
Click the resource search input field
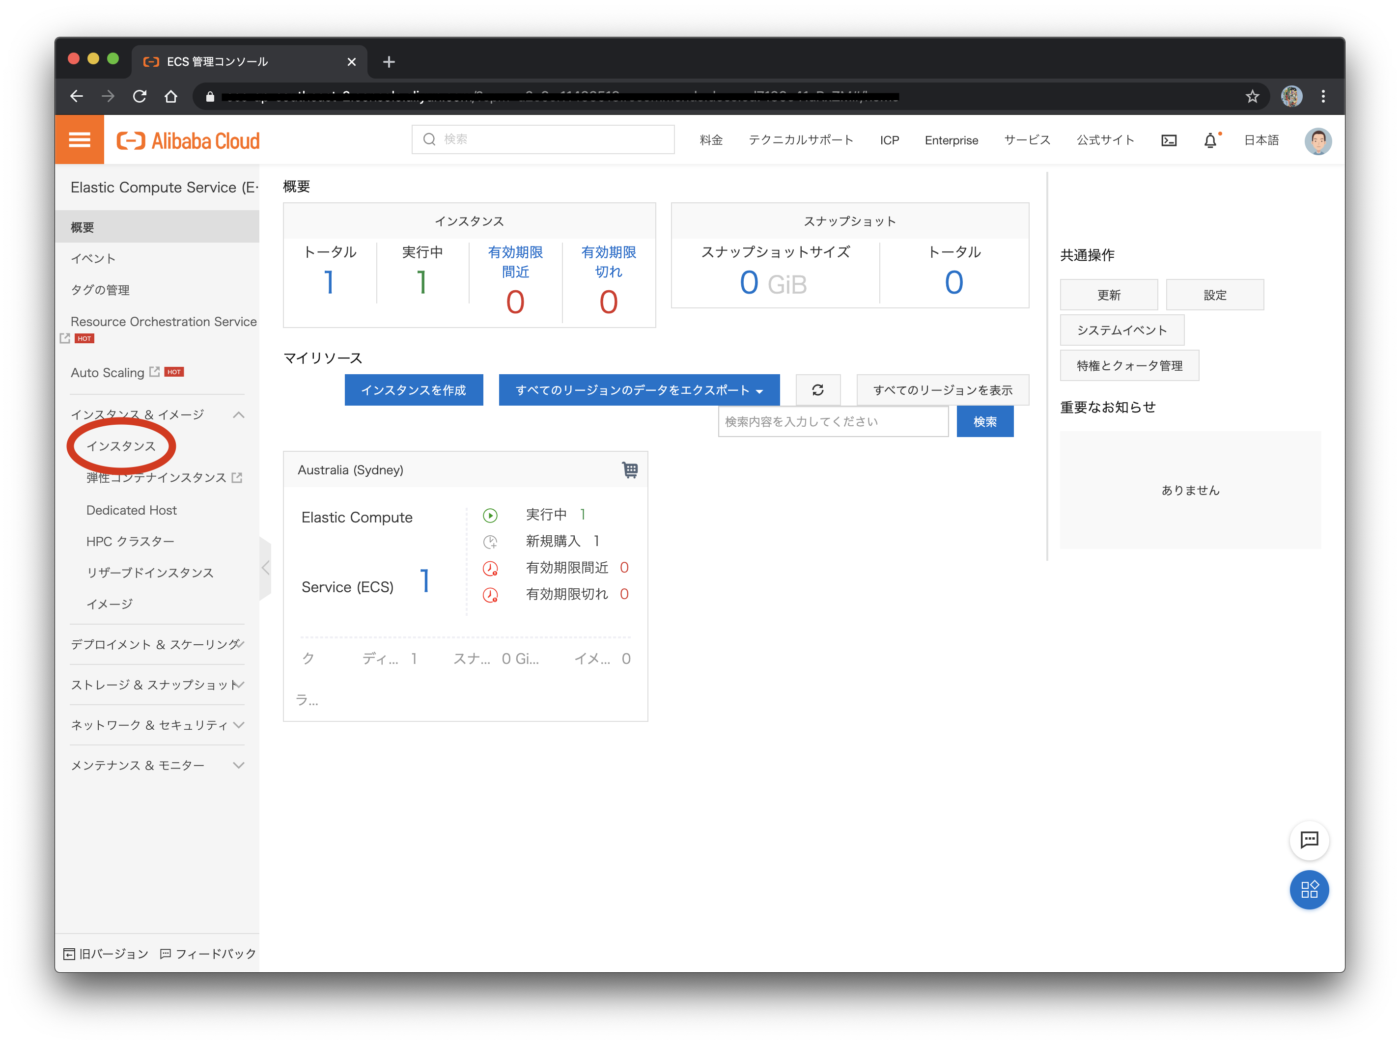point(833,421)
